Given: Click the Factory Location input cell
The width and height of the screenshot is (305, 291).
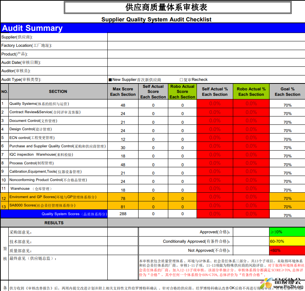Looking at the screenshot, I should coord(206,46).
